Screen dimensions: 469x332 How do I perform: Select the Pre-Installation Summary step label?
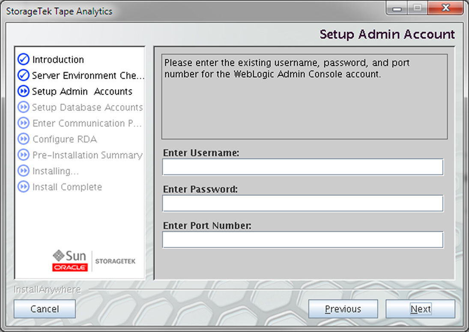[x=87, y=155]
